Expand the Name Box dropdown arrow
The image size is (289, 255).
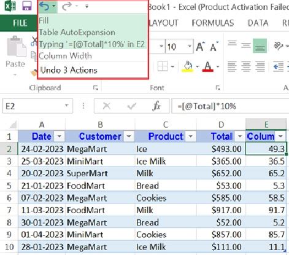pos(66,106)
